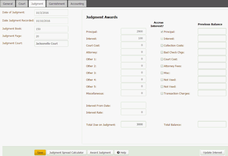Screen dimensions: 228x156
Task: Select the Court tab
Action: click(x=22, y=3)
